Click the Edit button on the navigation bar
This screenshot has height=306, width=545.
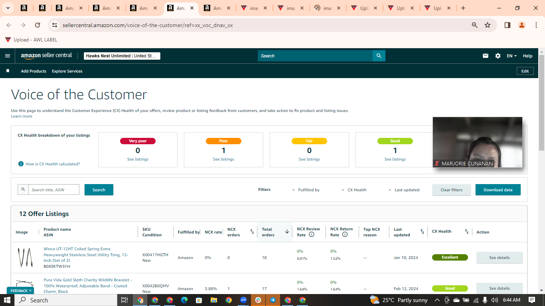(525, 71)
